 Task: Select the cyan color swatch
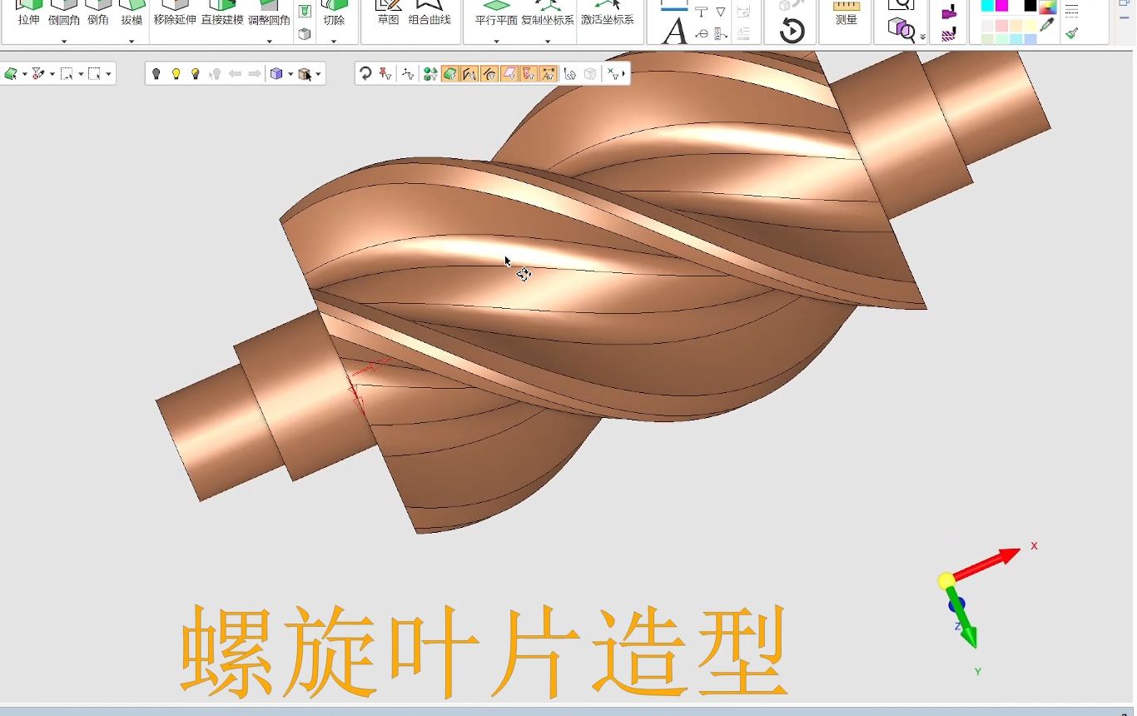coord(987,6)
